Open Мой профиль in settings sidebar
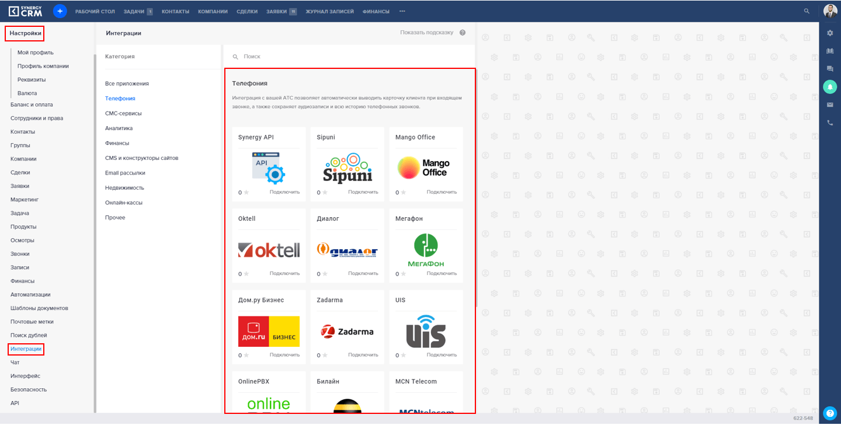 36,53
